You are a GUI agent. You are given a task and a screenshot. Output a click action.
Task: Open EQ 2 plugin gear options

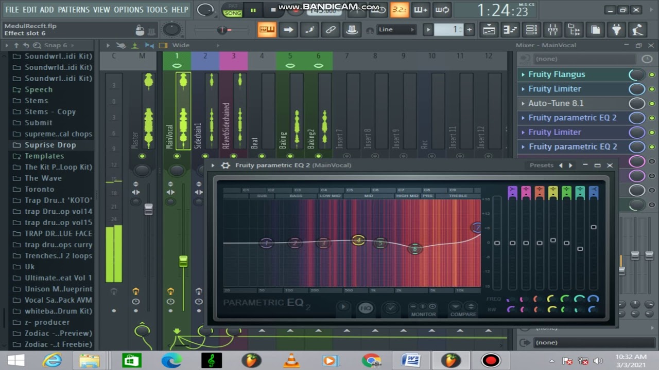pyautogui.click(x=225, y=165)
